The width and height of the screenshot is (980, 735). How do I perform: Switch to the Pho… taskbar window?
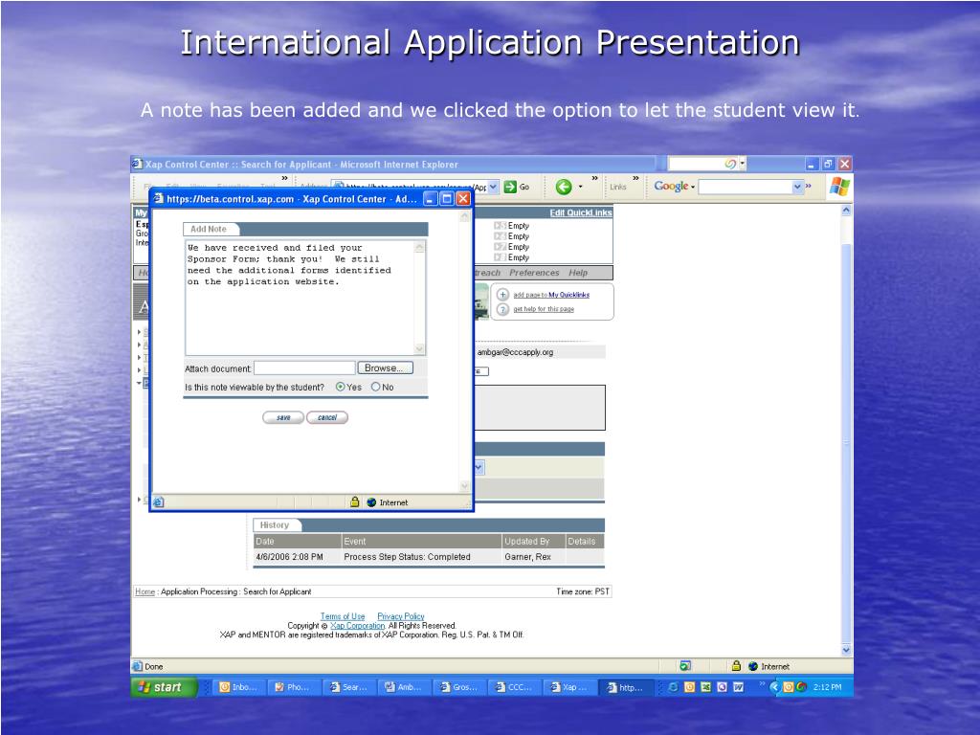tap(295, 687)
